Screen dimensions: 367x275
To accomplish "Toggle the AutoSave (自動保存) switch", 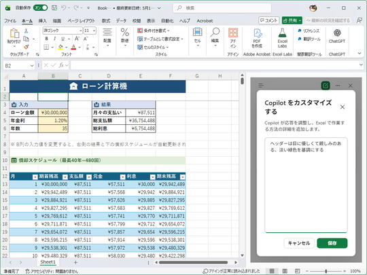I will [x=41, y=8].
